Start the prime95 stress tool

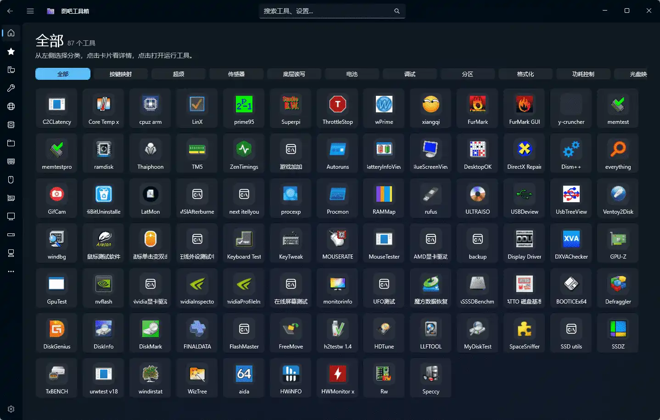click(244, 108)
